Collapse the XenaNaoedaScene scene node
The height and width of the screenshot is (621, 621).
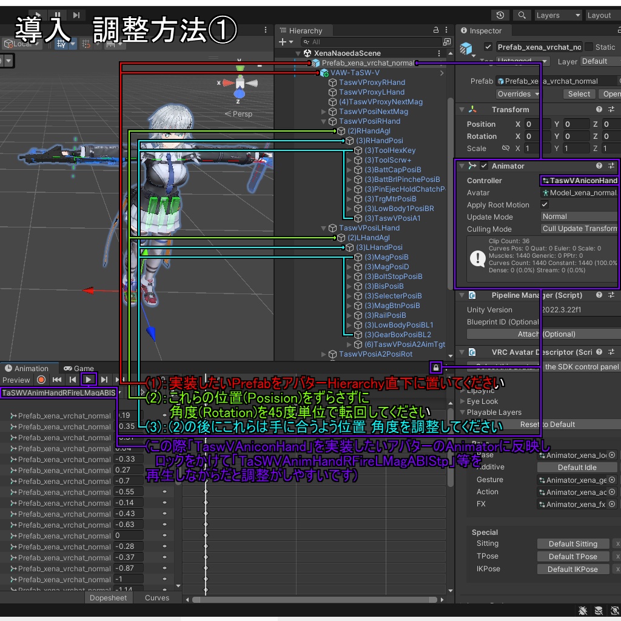click(x=298, y=53)
